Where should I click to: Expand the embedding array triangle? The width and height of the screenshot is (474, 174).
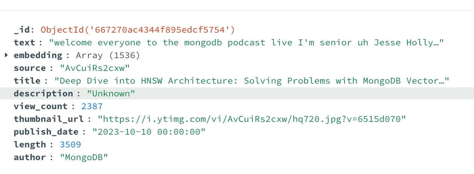tap(6, 55)
